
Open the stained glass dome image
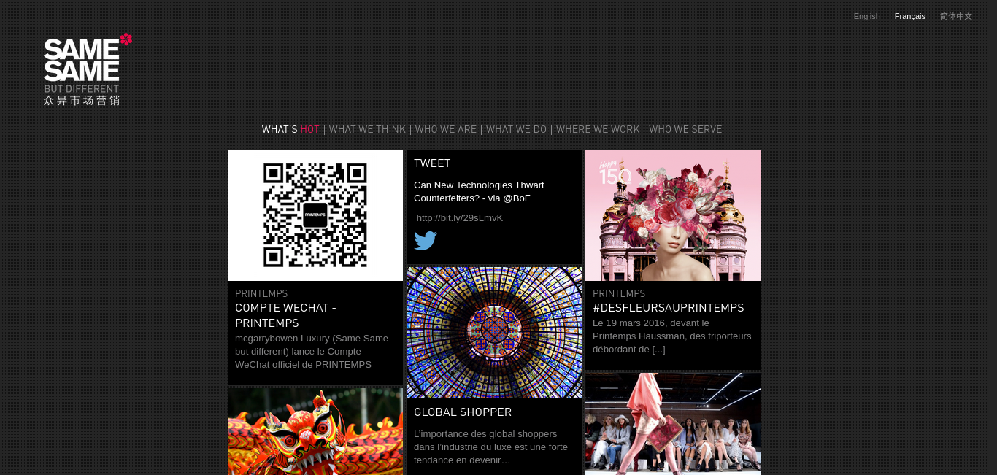[x=494, y=333]
